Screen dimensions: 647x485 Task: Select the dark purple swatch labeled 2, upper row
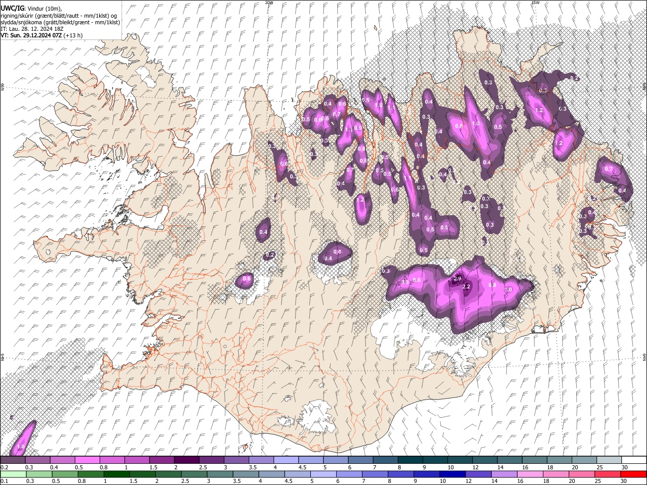[x=186, y=460]
